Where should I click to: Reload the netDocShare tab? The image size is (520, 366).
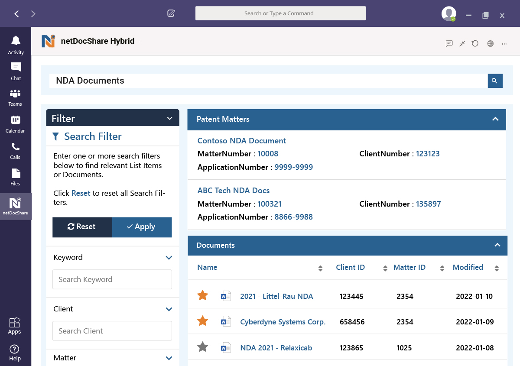coord(475,43)
